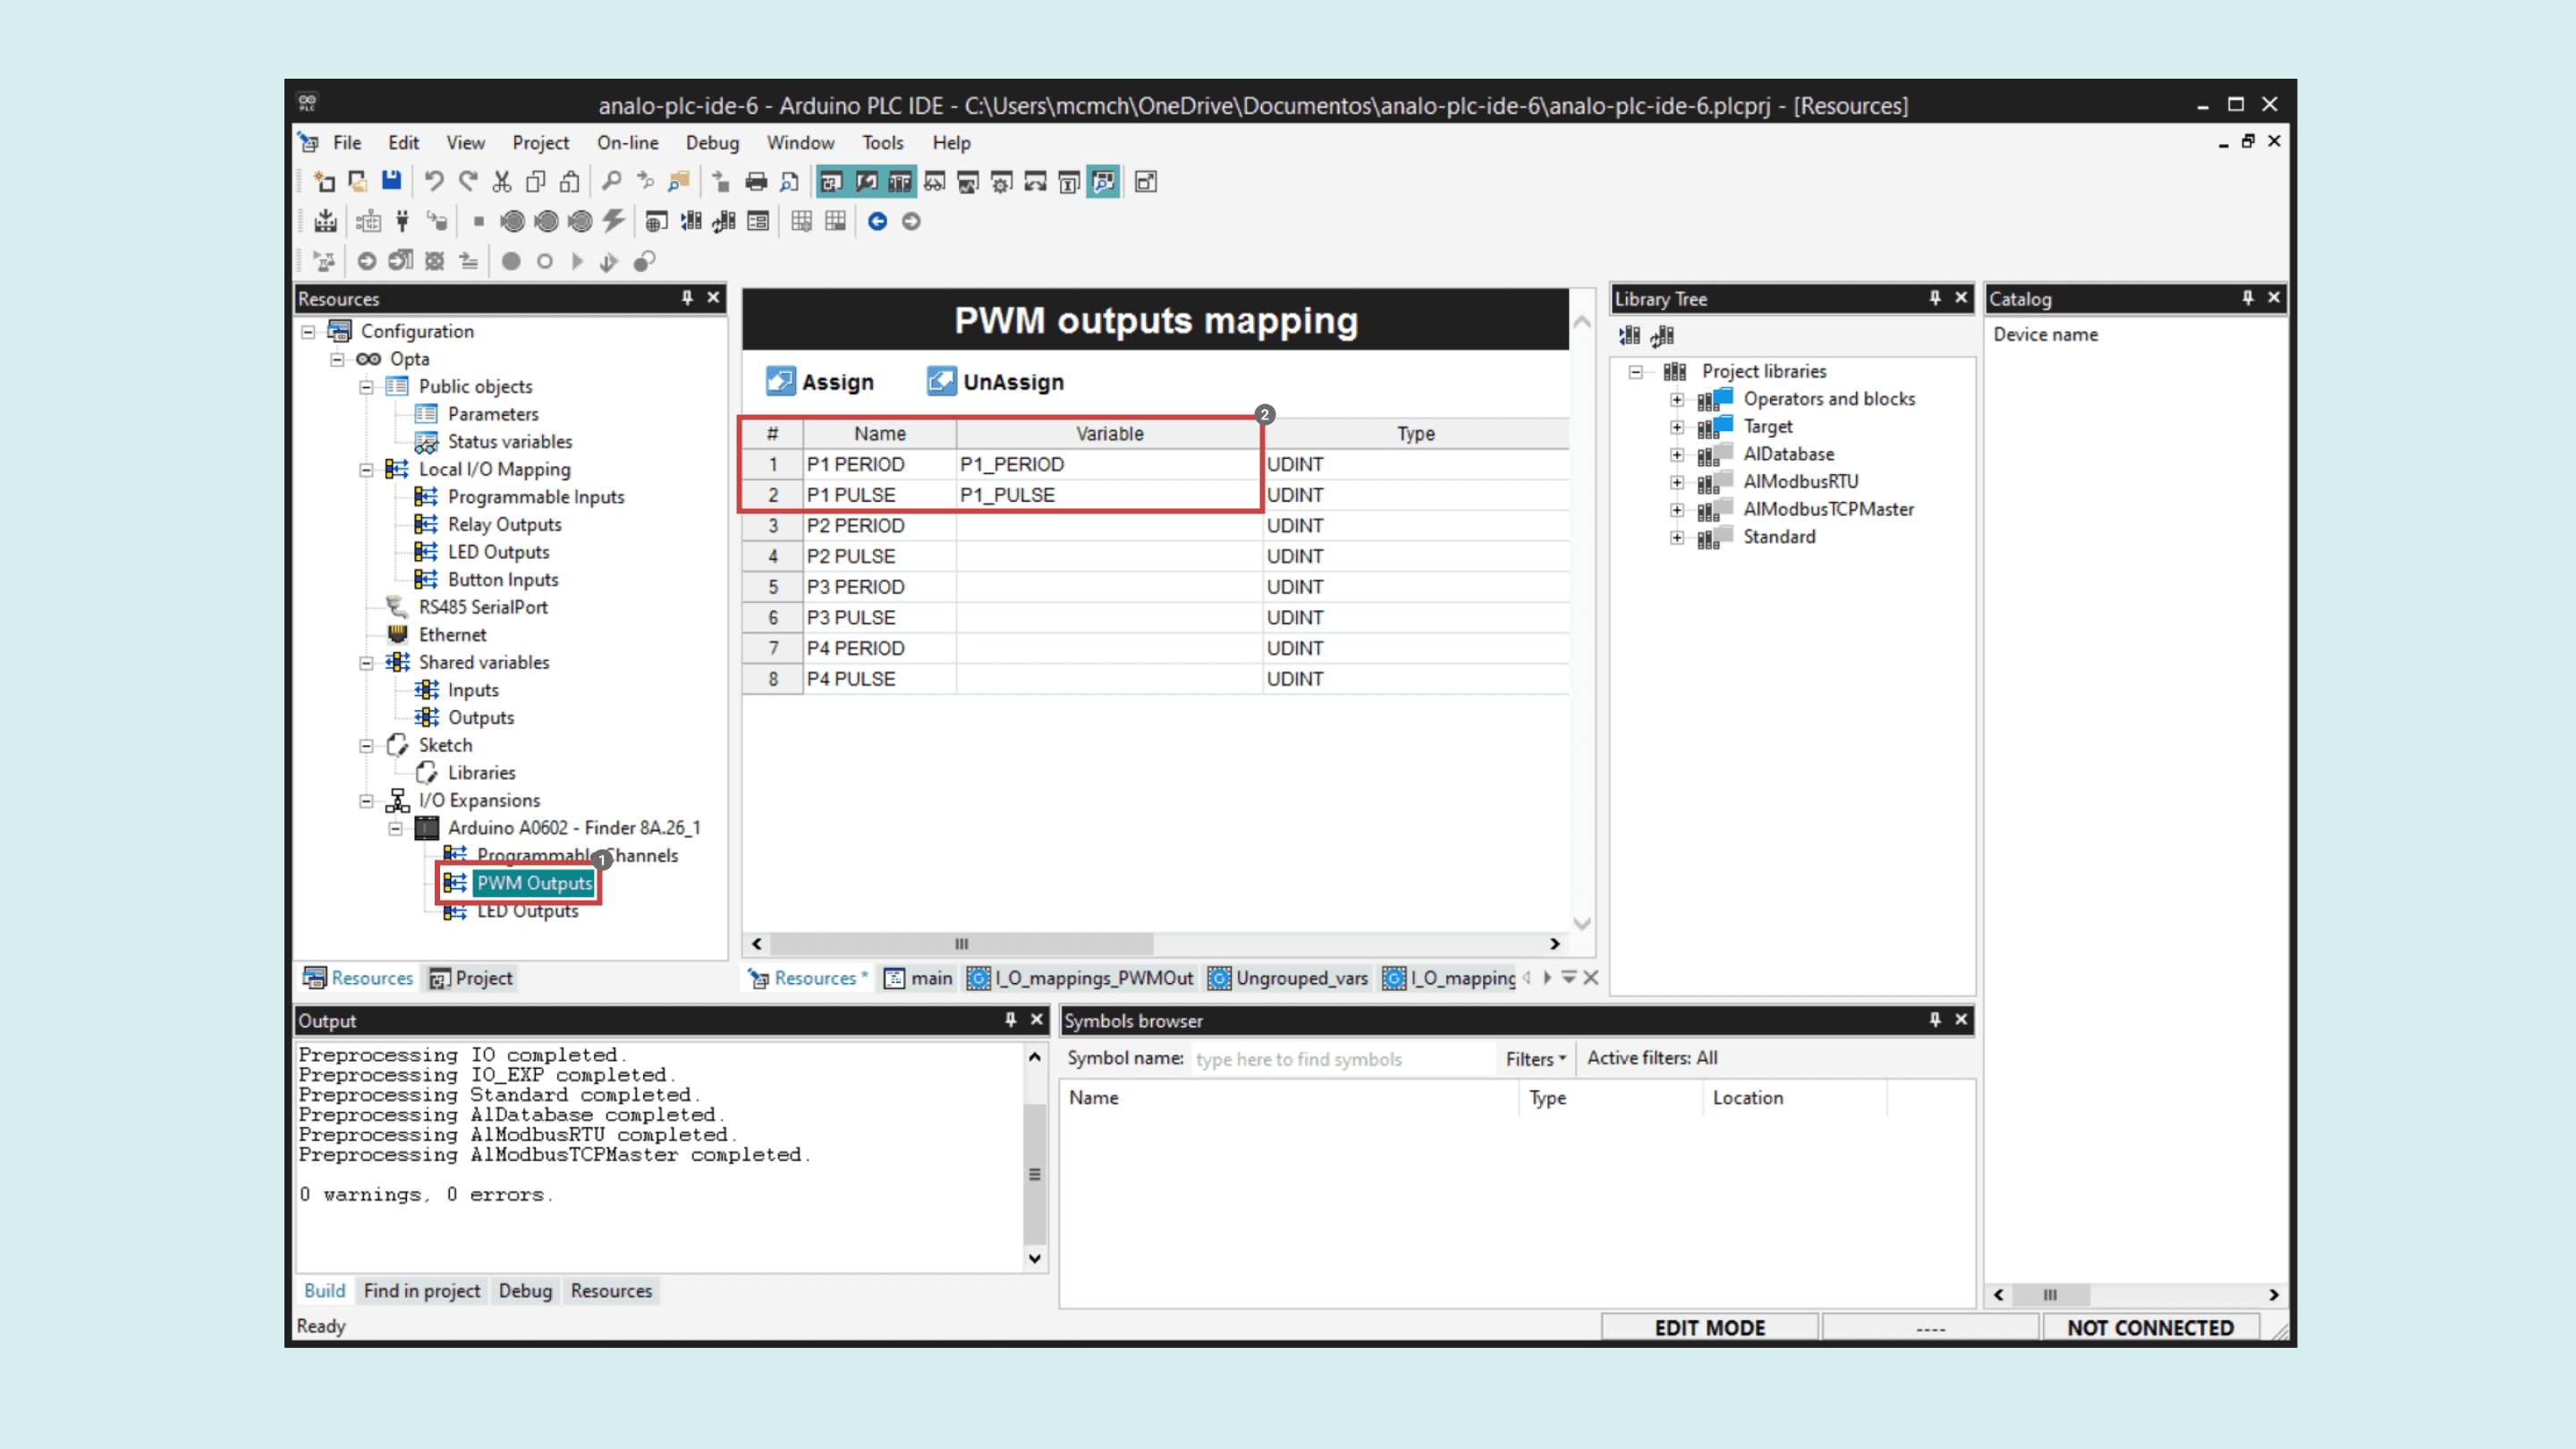Click the Connect to target plug icon
The width and height of the screenshot is (2576, 1449).
pyautogui.click(x=402, y=221)
